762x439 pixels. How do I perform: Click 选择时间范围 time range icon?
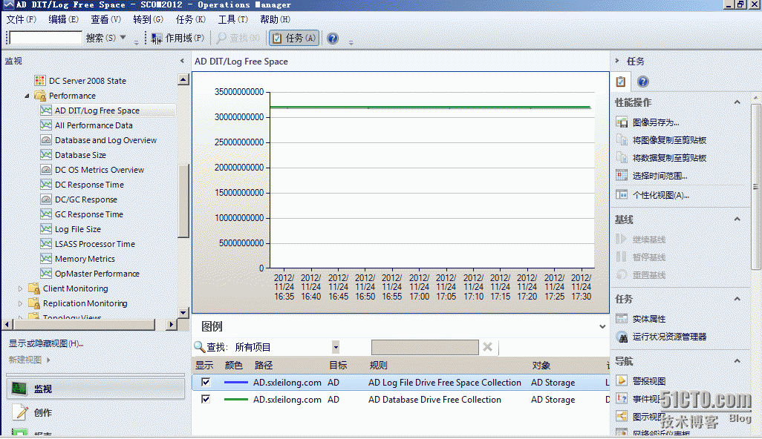pyautogui.click(x=622, y=175)
